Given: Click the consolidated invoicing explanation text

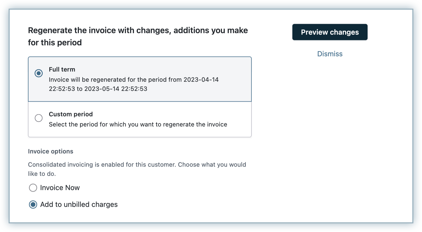Looking at the screenshot, I should tap(137, 165).
